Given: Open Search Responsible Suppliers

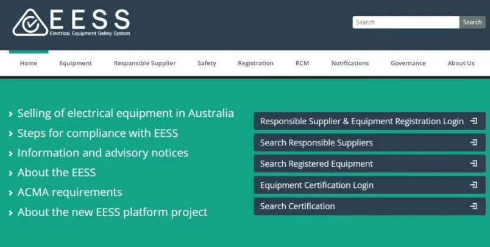Looking at the screenshot, I should click(x=370, y=142).
